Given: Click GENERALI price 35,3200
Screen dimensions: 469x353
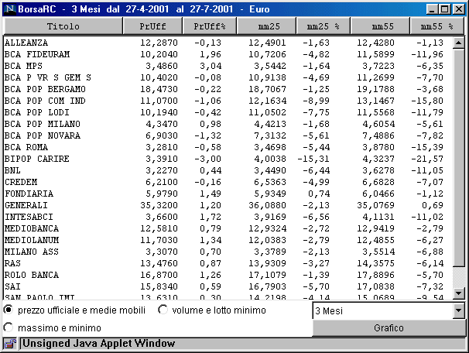Looking at the screenshot, I should pyautogui.click(x=159, y=205).
